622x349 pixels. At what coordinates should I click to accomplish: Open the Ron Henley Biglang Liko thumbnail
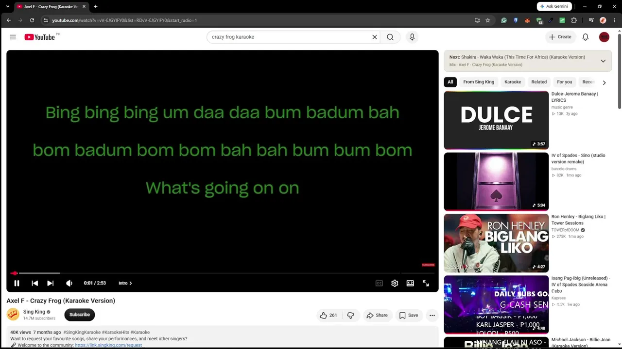pos(496,243)
